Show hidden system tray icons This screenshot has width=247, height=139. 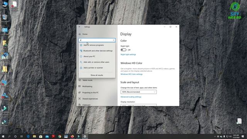(x=215, y=136)
